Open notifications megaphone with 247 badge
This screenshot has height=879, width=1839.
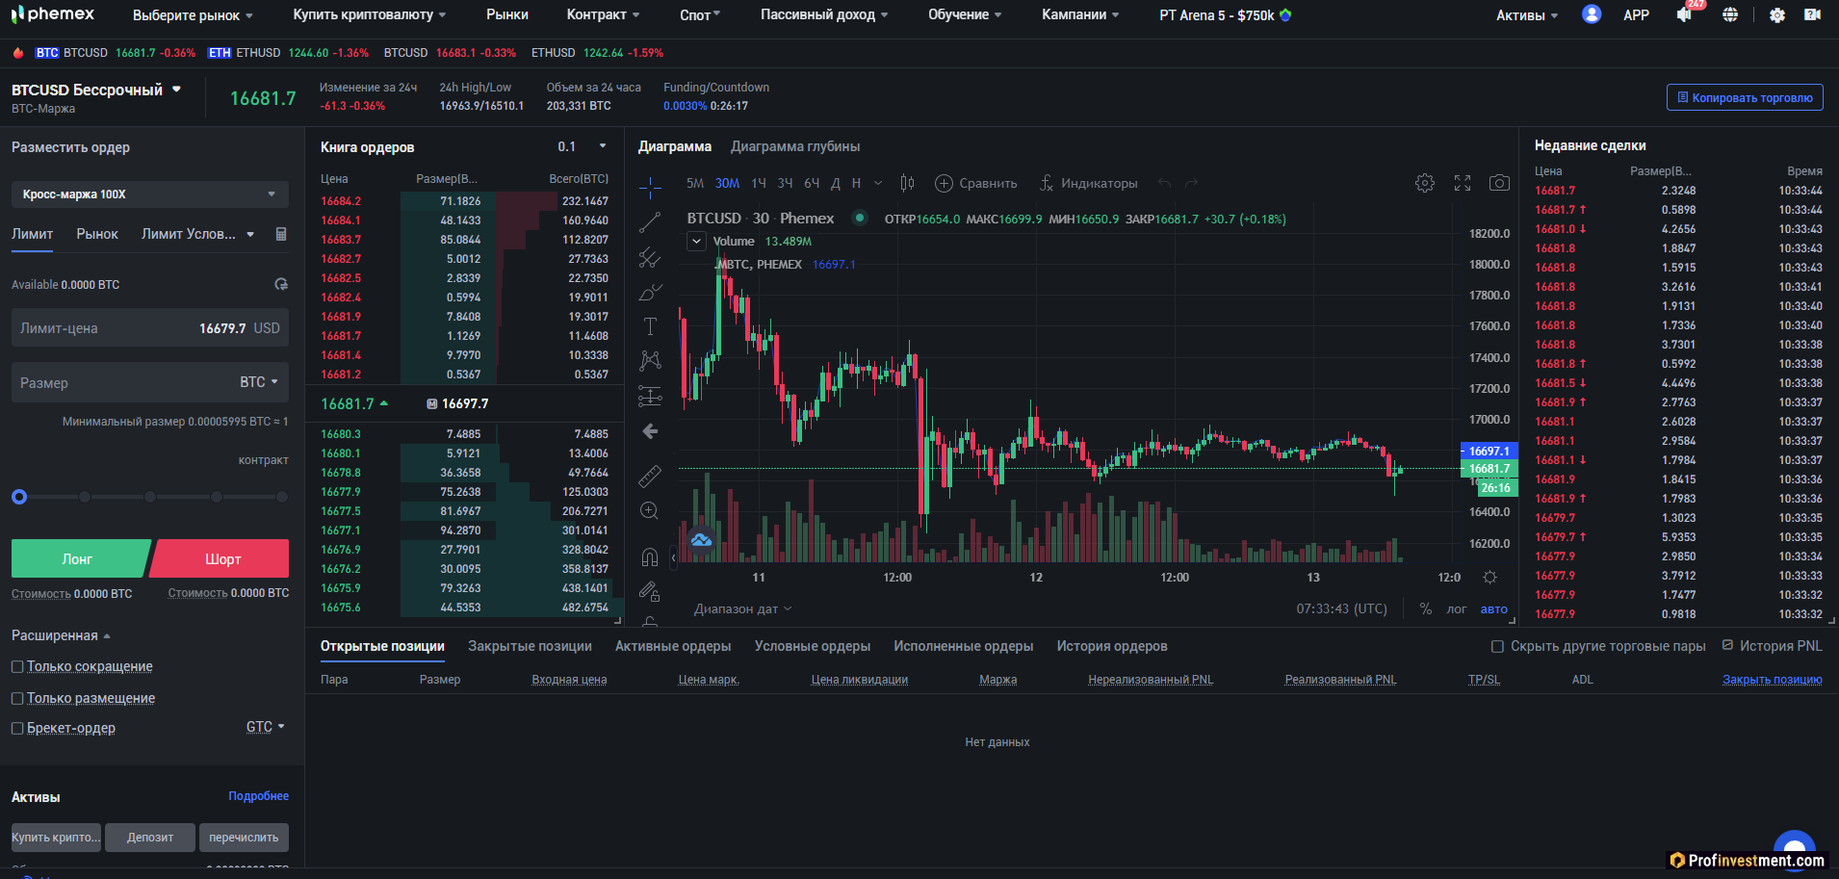1685,14
